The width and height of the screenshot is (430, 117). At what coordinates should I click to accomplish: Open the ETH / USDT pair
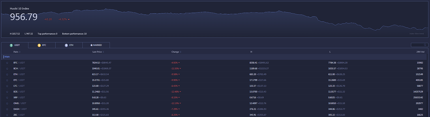point(19,74)
